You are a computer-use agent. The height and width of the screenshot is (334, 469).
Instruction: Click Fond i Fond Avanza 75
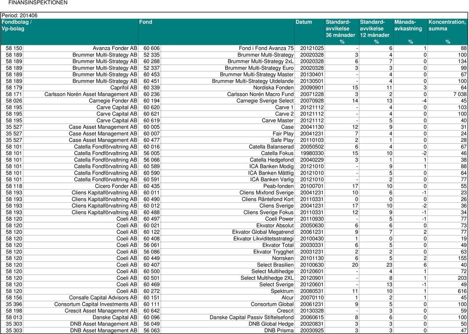pyautogui.click(x=266, y=48)
